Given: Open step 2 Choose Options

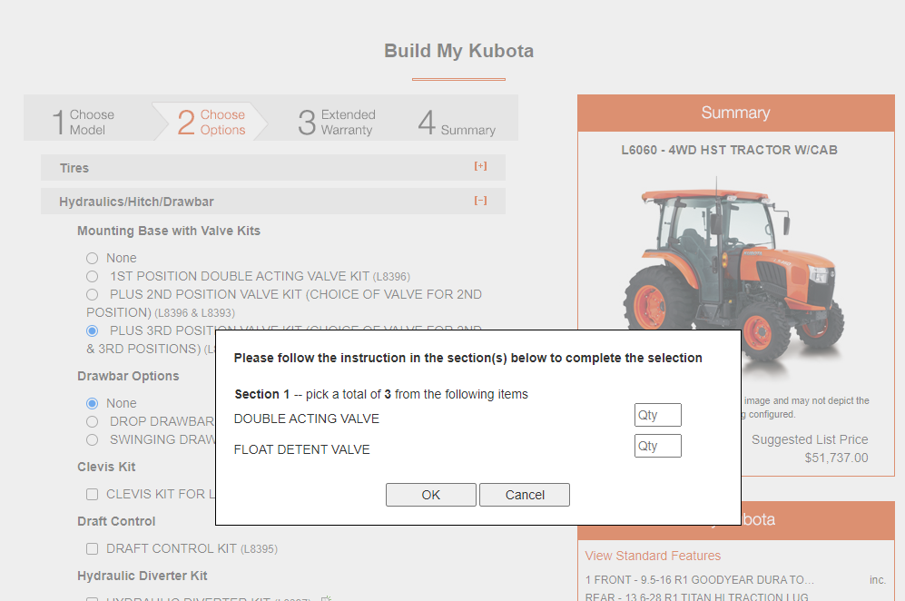Looking at the screenshot, I should pyautogui.click(x=211, y=122).
